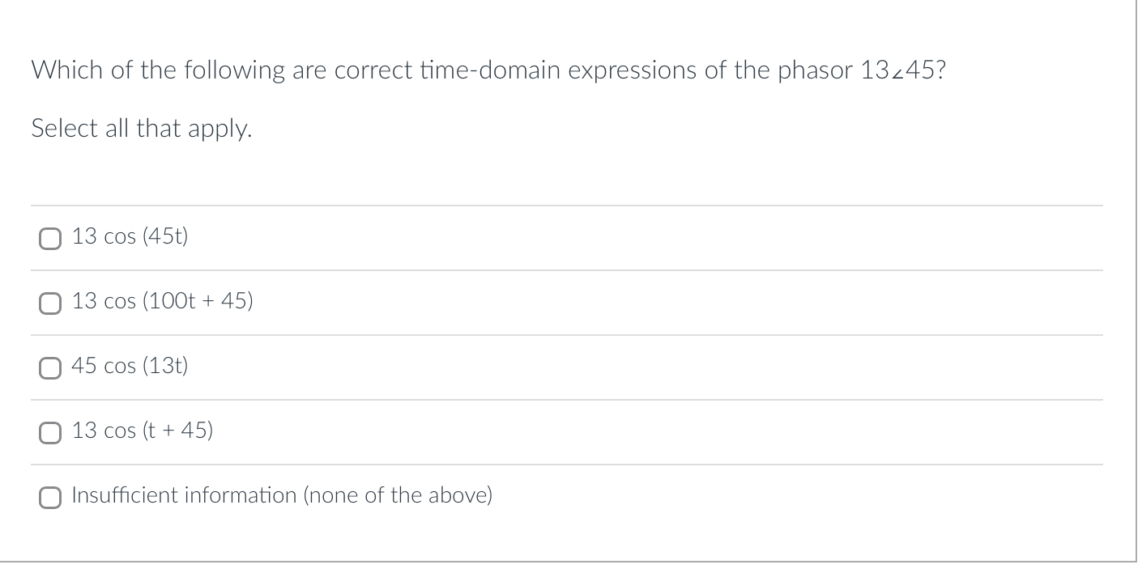Enable the 13 cos (t + 45) checkbox
Image resolution: width=1142 pixels, height=573 pixels.
coord(50,432)
